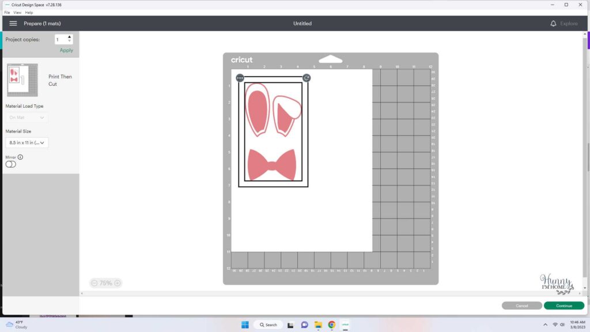
Task: Click Apply for project copies
Action: click(66, 51)
